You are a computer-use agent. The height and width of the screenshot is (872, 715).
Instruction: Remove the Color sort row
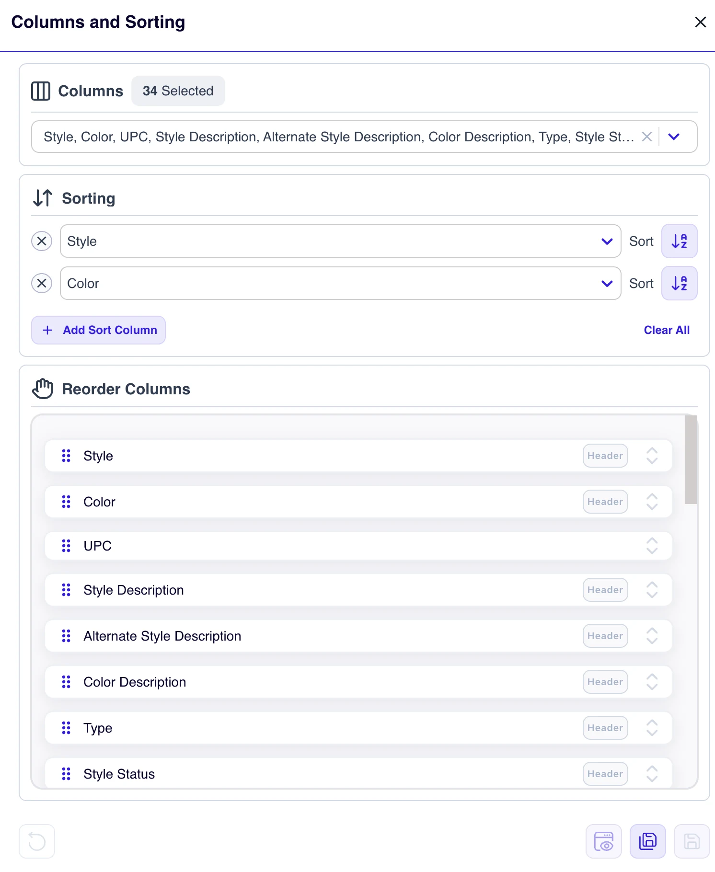pyautogui.click(x=42, y=283)
